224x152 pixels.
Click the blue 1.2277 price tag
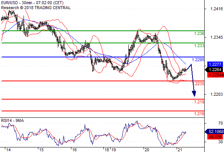tap(215, 64)
